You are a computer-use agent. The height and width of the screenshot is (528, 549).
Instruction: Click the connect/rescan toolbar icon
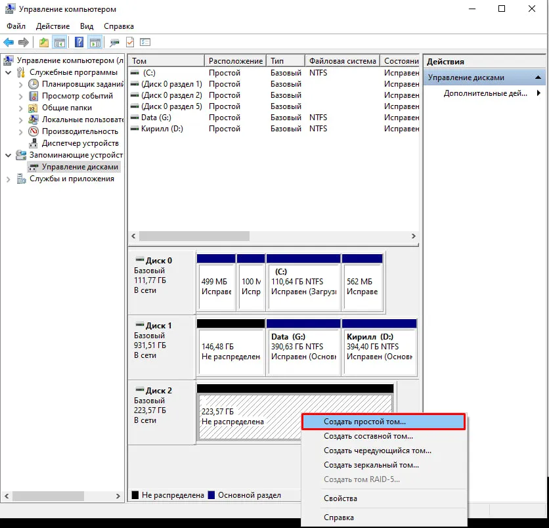[114, 43]
